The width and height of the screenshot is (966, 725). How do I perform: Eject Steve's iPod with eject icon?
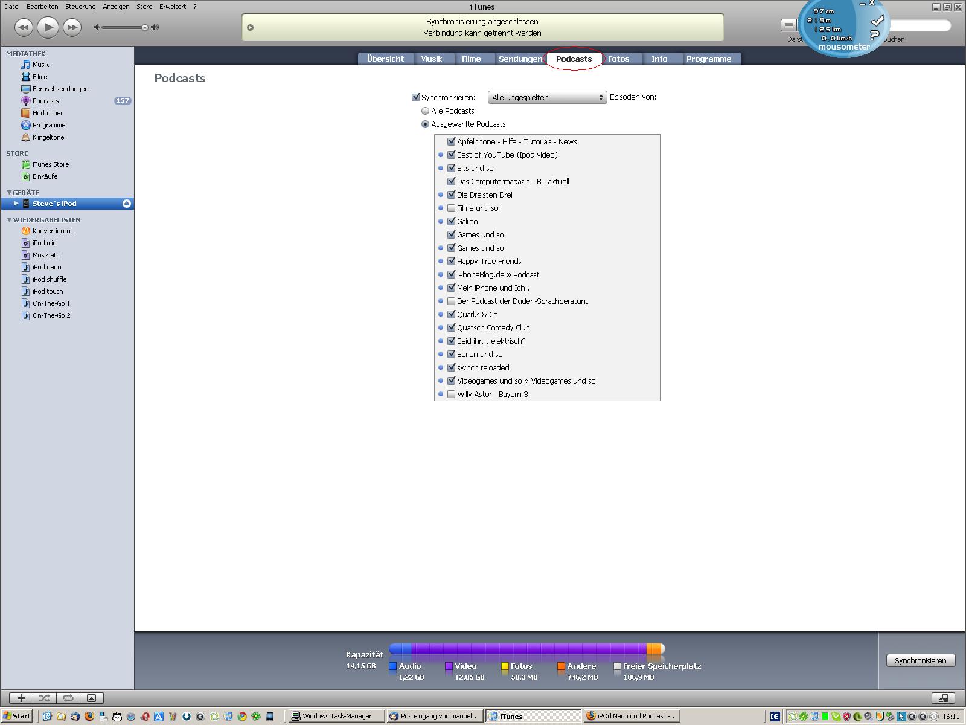click(127, 204)
